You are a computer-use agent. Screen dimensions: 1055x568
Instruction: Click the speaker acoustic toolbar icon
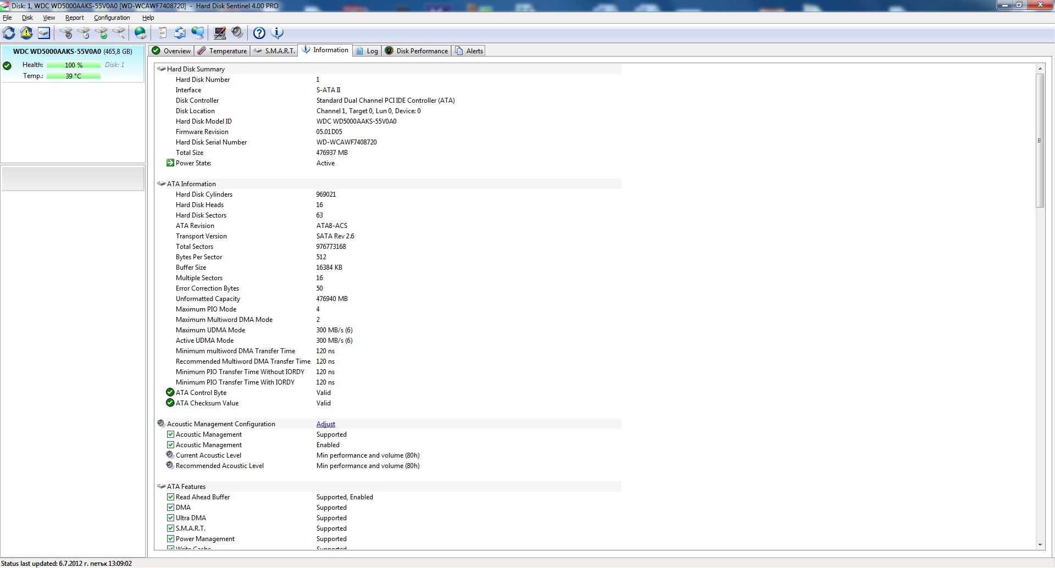237,33
